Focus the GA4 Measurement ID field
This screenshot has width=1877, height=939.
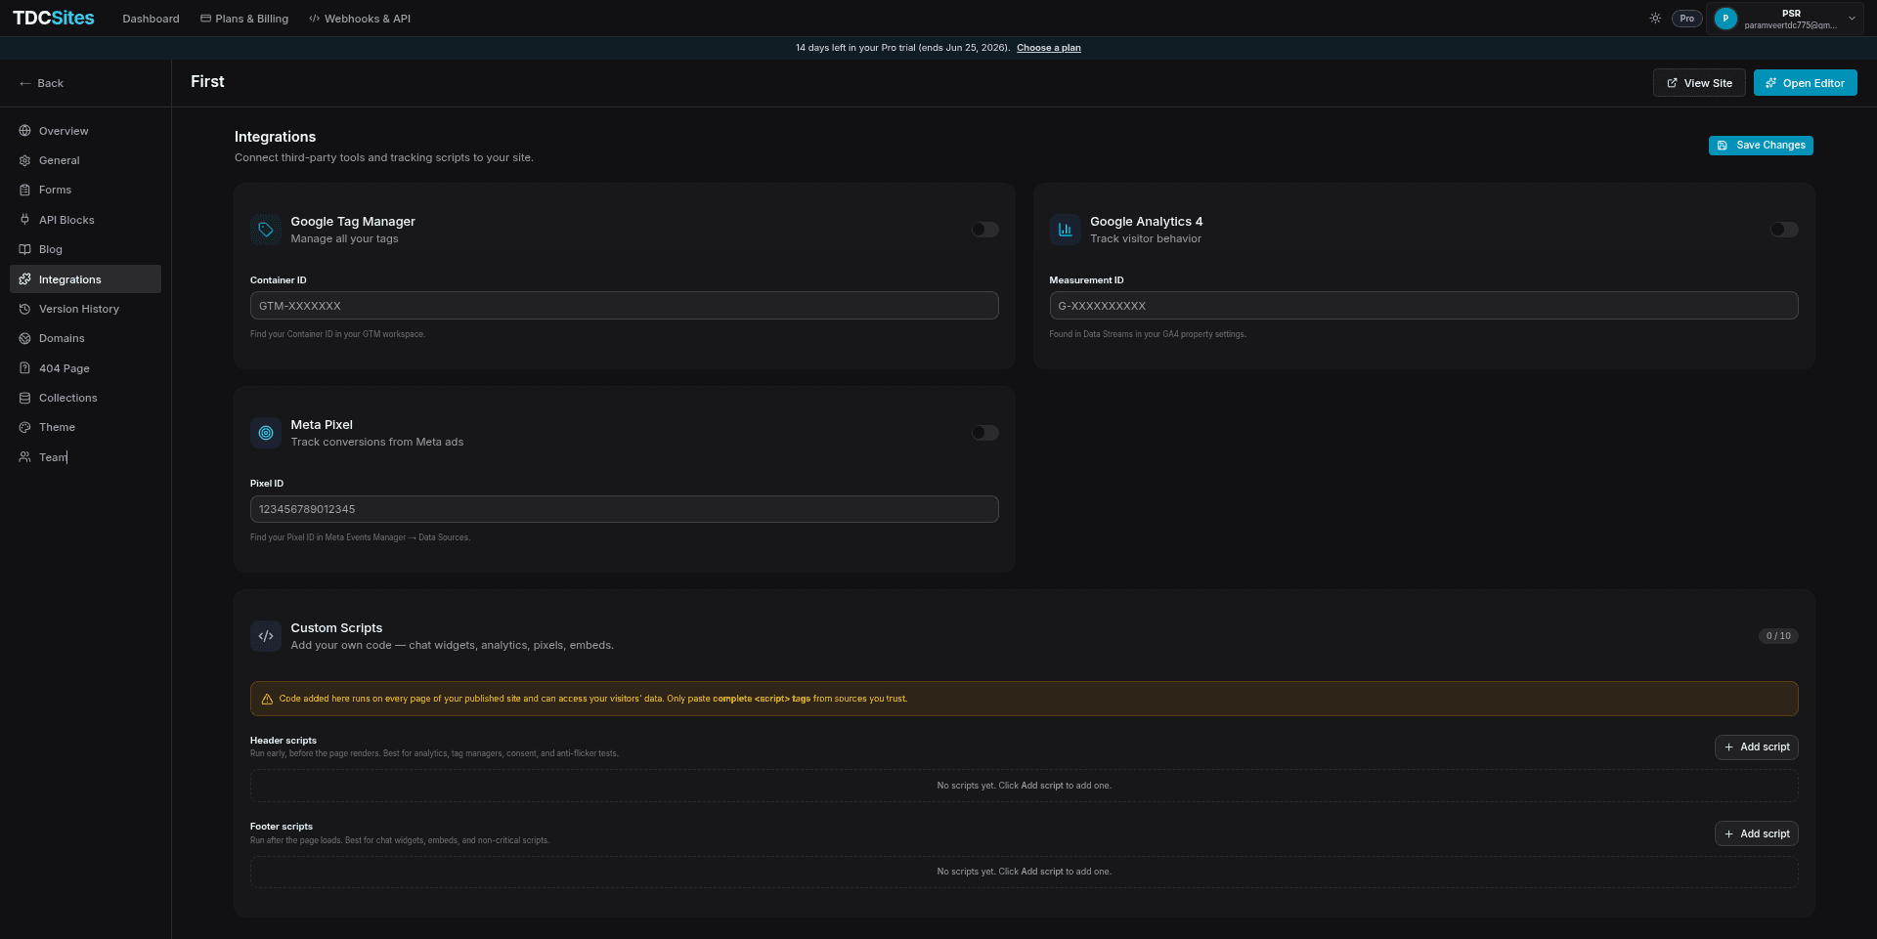(x=1423, y=306)
